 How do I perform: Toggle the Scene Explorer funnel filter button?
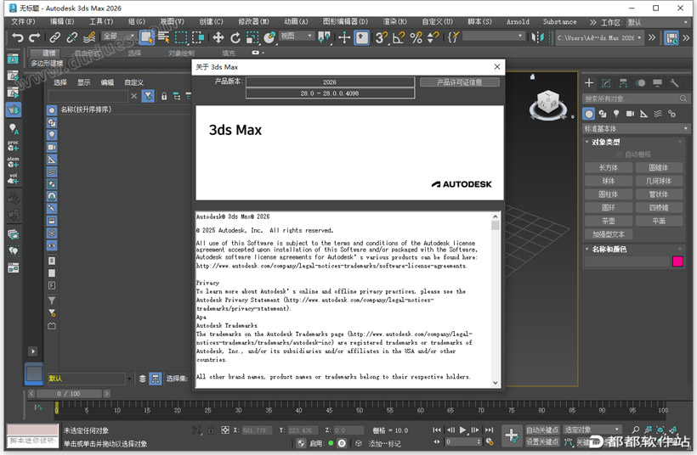click(148, 96)
